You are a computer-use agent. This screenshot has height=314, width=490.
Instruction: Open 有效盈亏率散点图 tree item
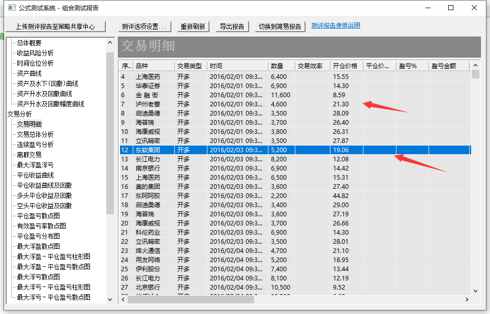pos(41,226)
